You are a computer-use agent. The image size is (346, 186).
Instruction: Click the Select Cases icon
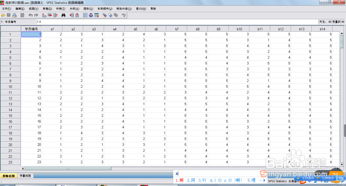click(x=97, y=15)
